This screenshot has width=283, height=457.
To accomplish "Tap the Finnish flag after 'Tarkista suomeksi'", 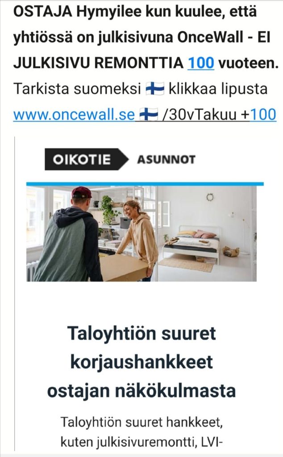I will point(155,88).
